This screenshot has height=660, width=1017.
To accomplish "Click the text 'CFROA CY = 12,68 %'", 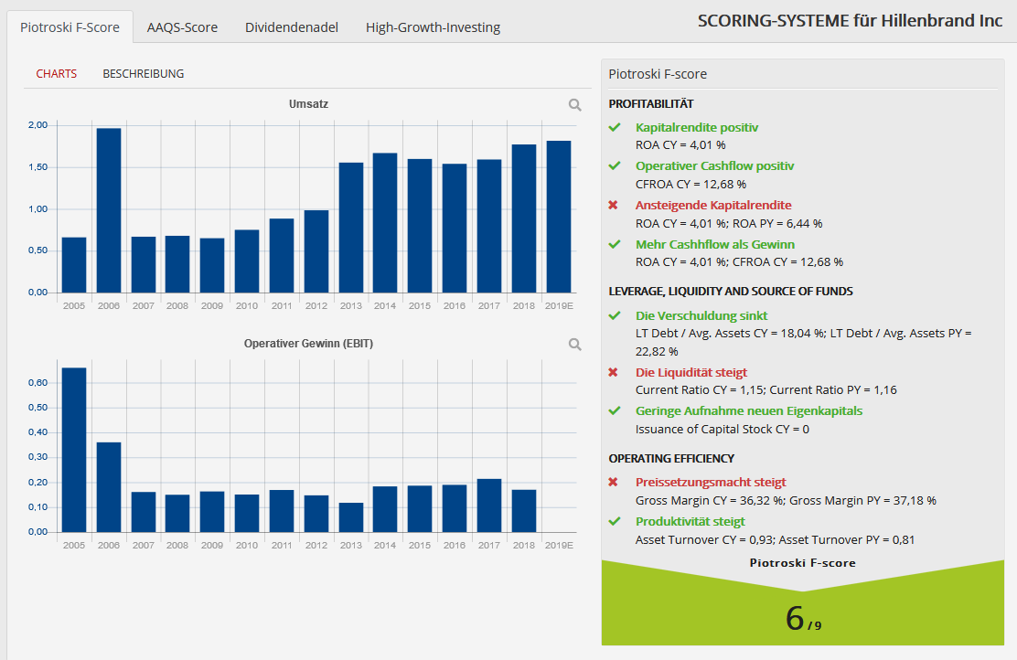I will click(690, 184).
